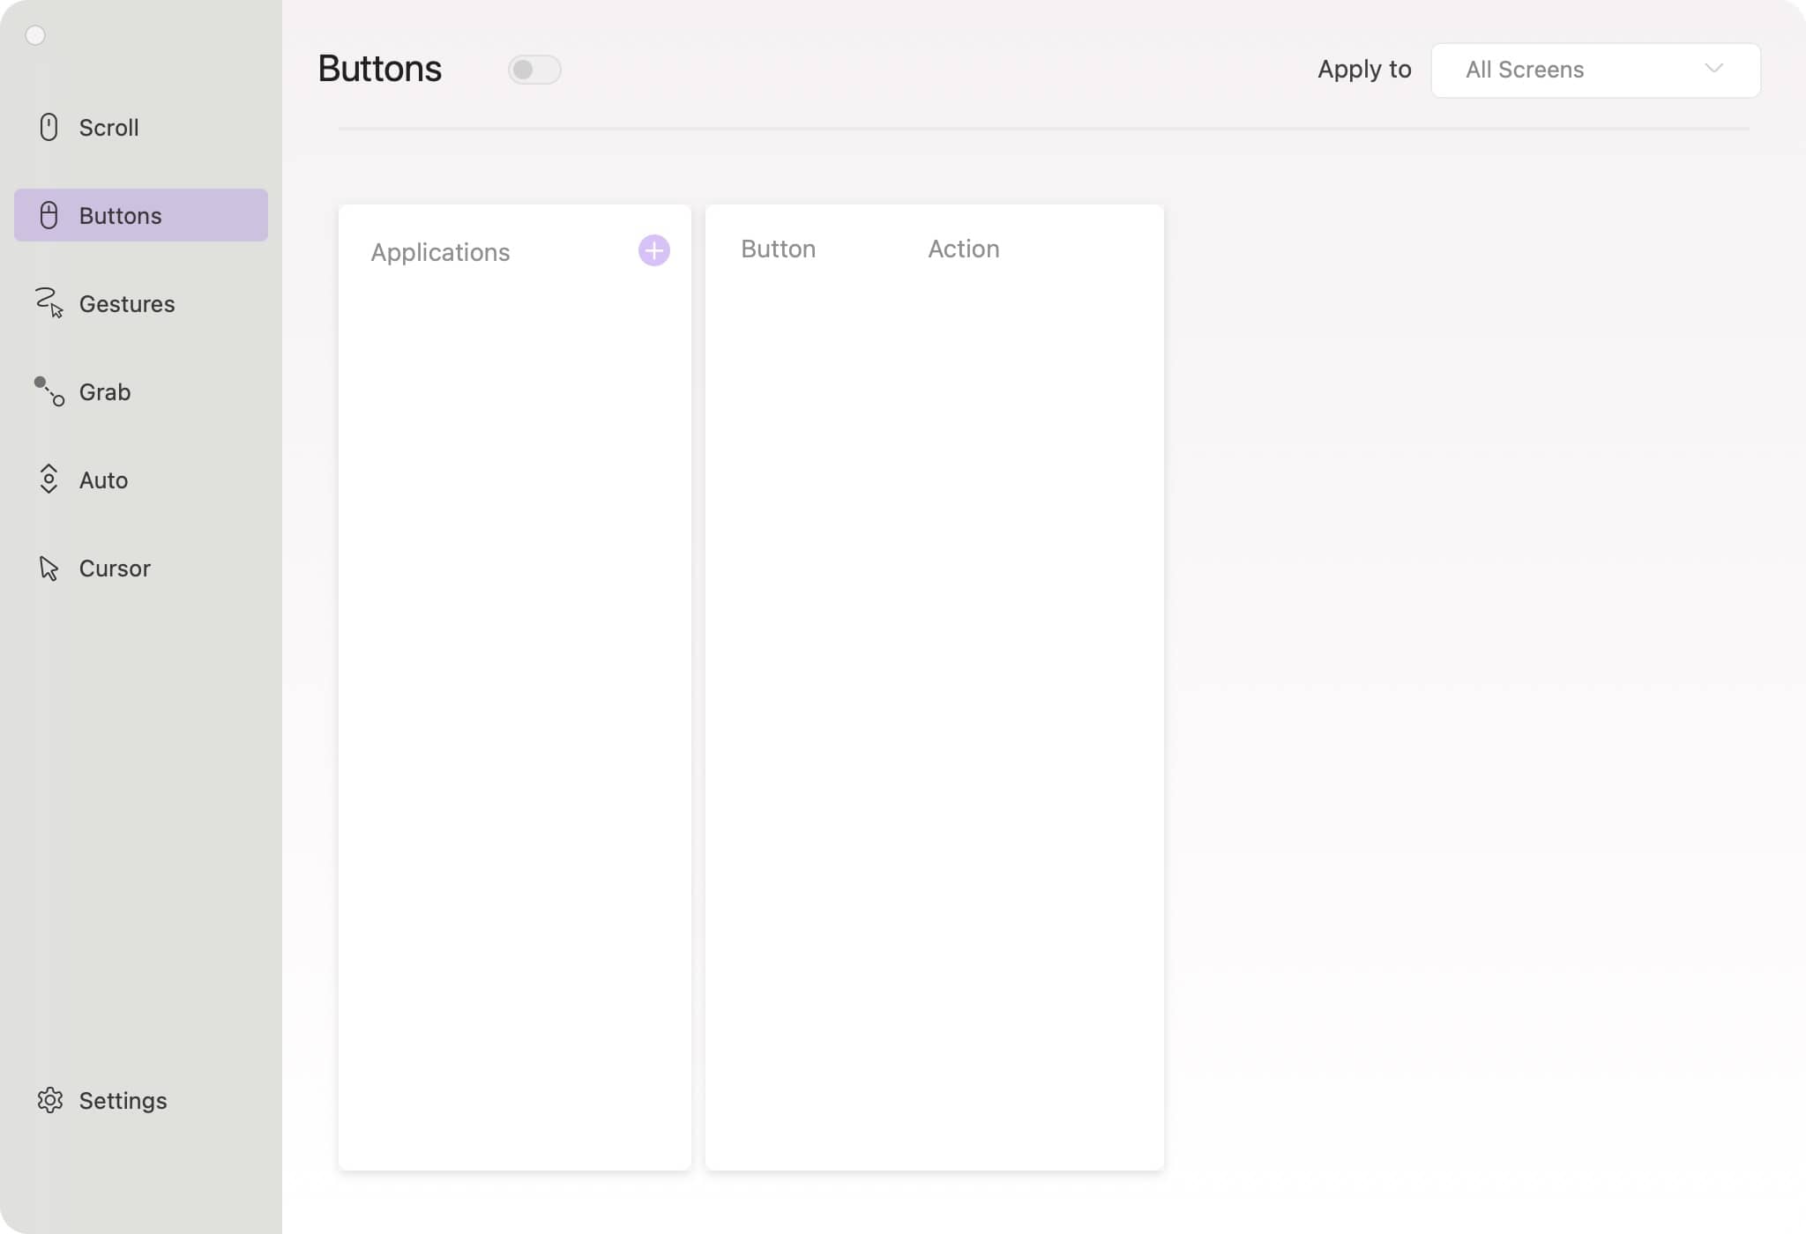Enable the Buttons feature toggle switch
This screenshot has width=1806, height=1234.
pos(534,70)
